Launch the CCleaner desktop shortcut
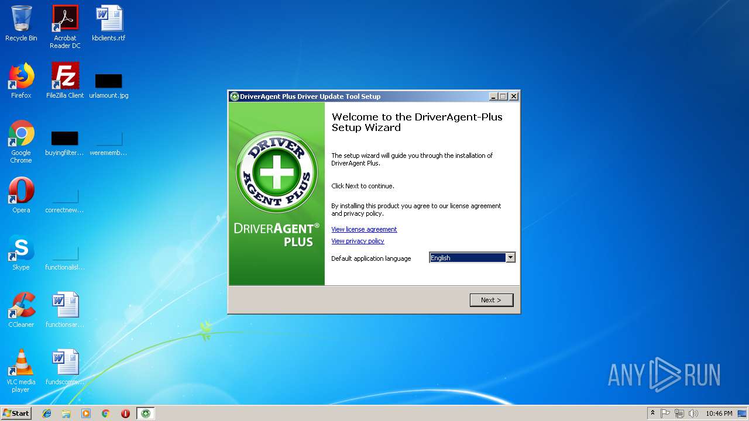The image size is (749, 421). point(21,310)
